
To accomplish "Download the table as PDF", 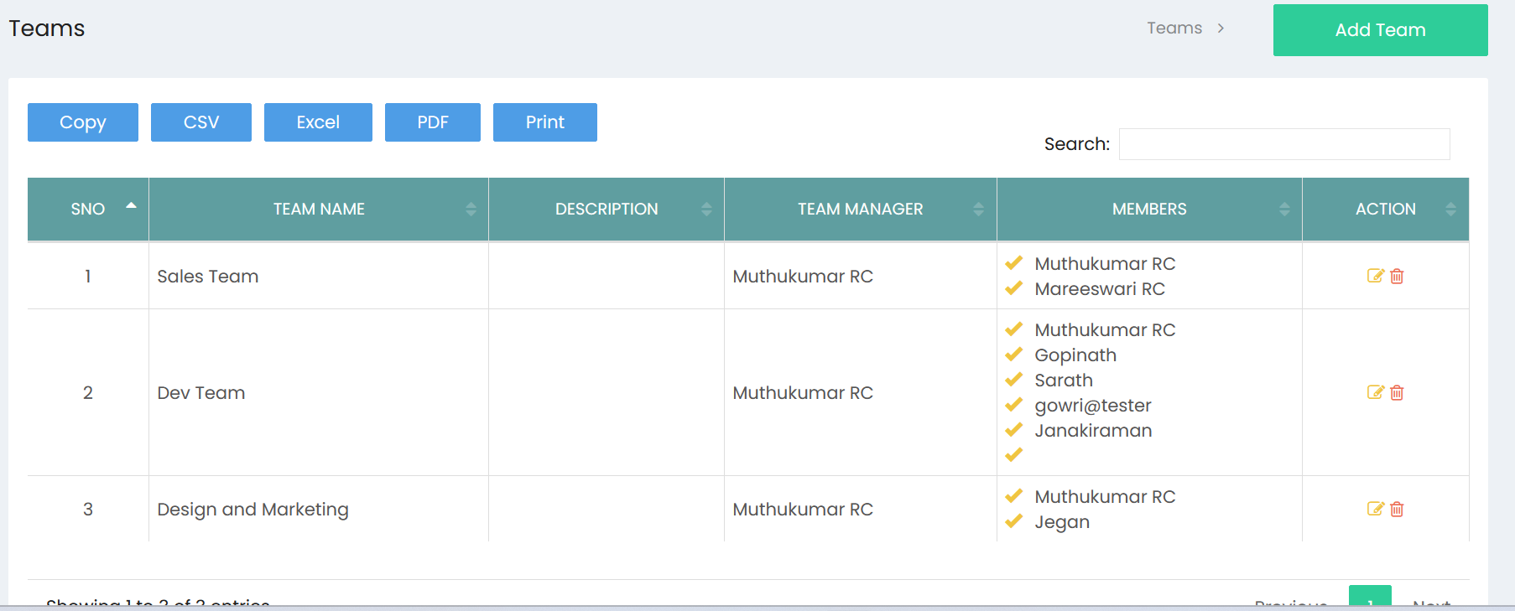I will pyautogui.click(x=433, y=122).
